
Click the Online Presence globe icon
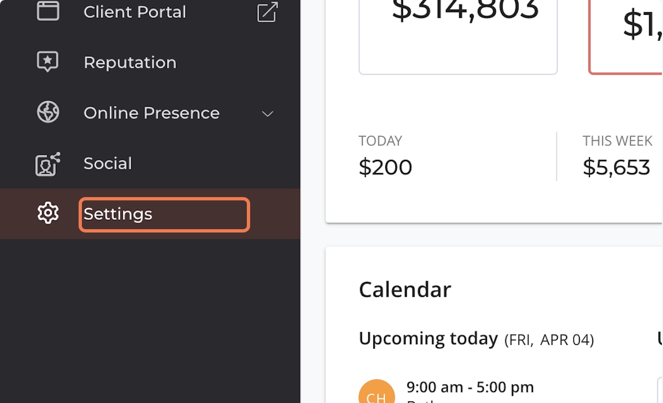pyautogui.click(x=48, y=112)
